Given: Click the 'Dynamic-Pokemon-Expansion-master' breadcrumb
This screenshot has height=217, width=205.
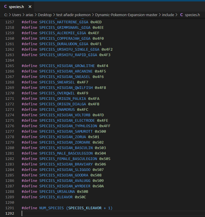Looking at the screenshot, I should click(126, 15).
